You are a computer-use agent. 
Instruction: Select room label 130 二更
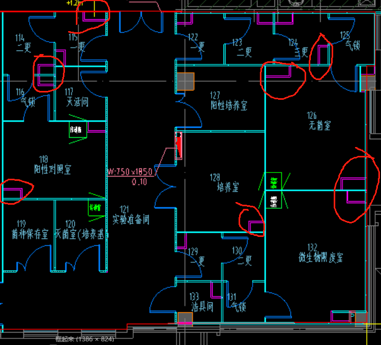pos(242,256)
